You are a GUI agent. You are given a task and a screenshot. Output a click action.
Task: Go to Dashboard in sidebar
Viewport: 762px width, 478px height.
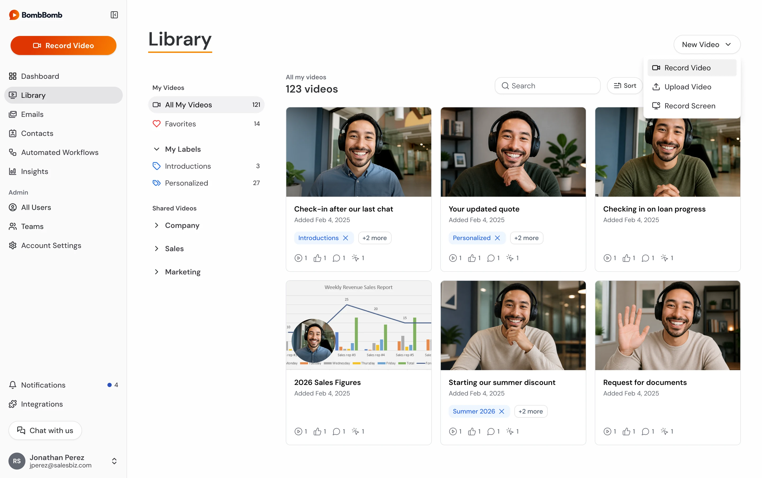63,76
